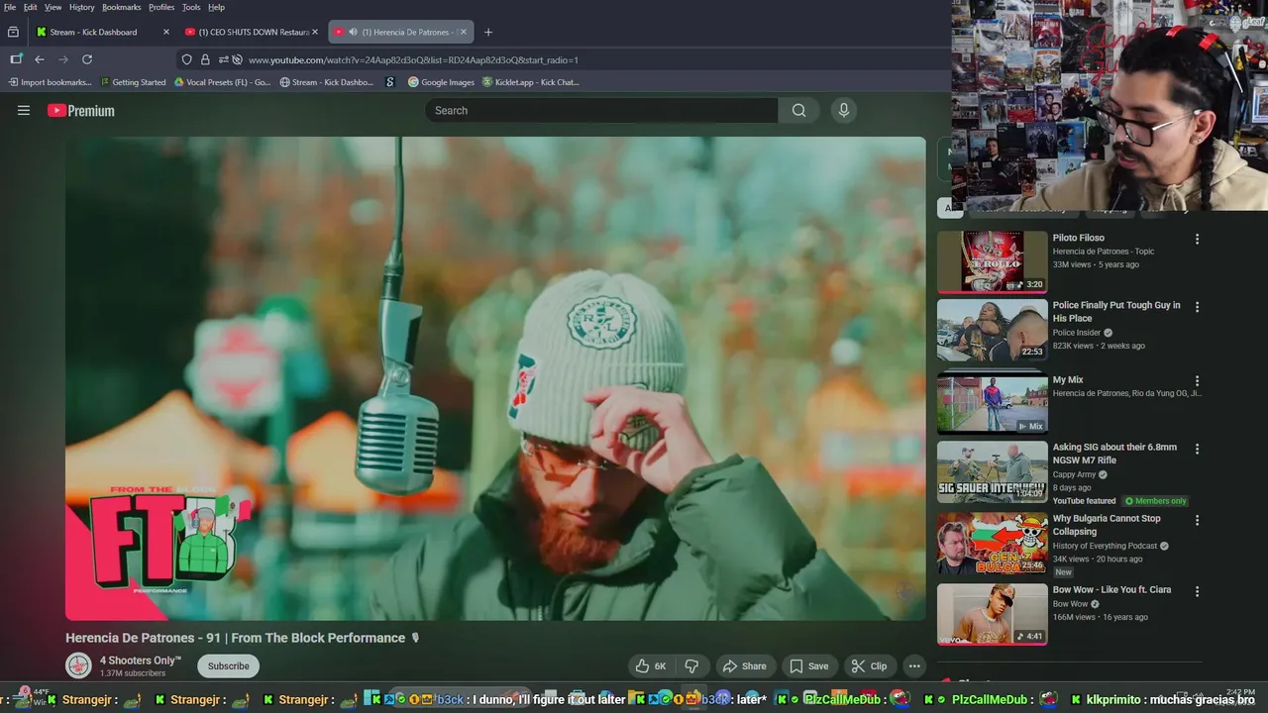
Task: Open tracking protection shield icon
Action: [x=186, y=59]
